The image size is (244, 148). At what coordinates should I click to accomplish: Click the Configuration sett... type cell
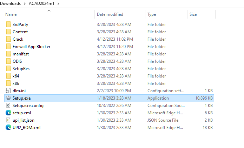pyautogui.click(x=166, y=90)
